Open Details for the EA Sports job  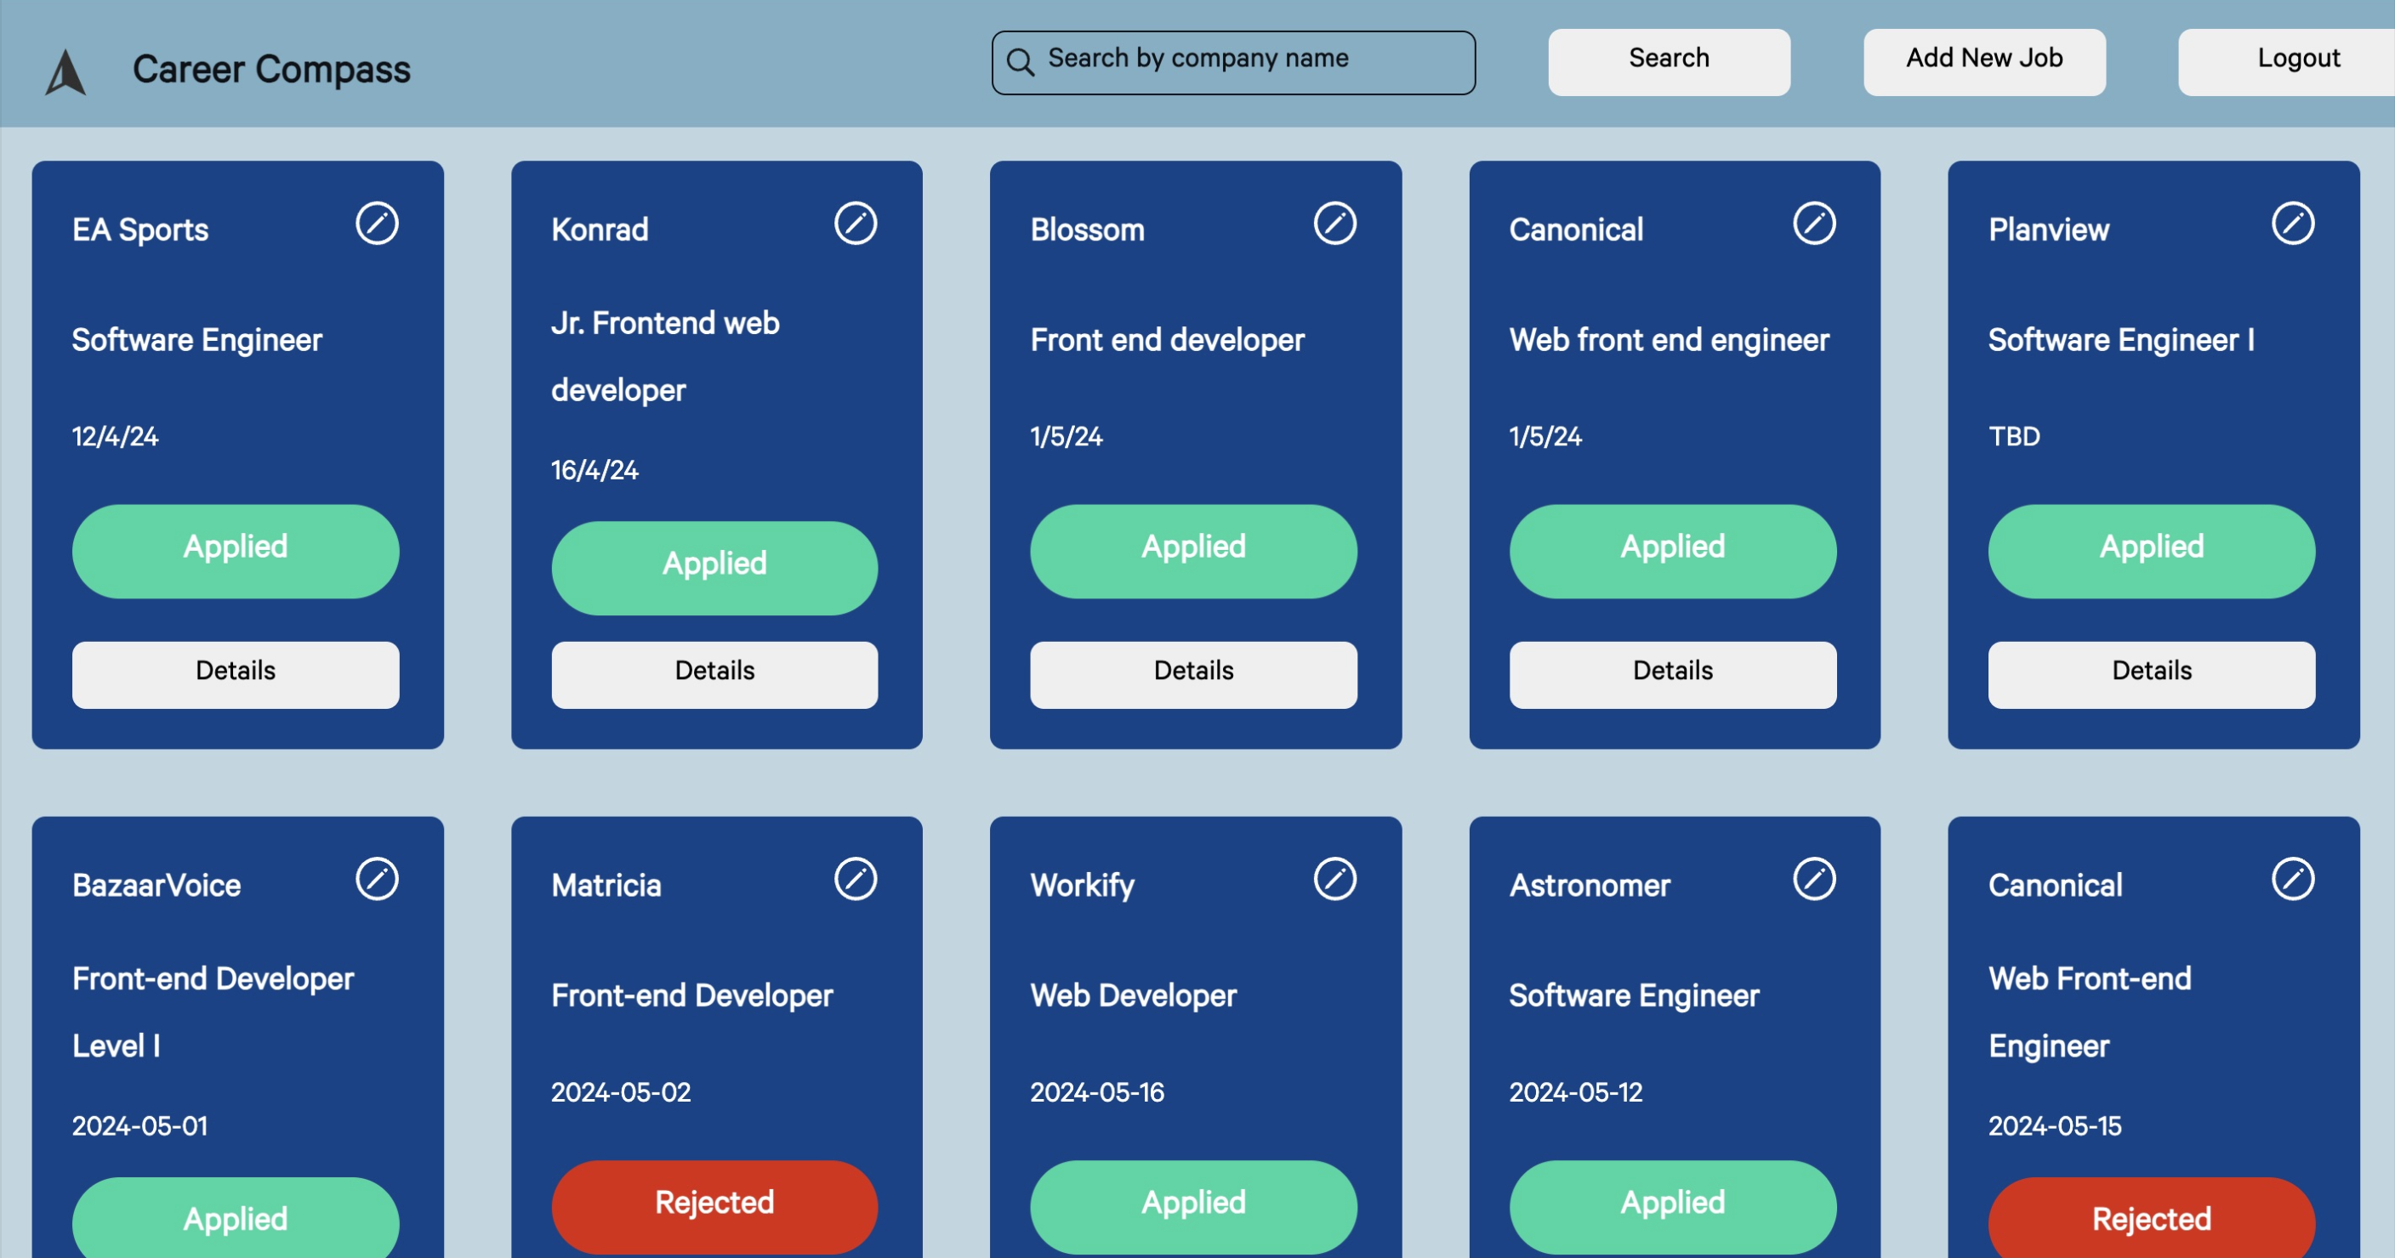click(236, 675)
